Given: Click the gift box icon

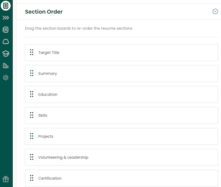Looking at the screenshot, I should 6,179.
